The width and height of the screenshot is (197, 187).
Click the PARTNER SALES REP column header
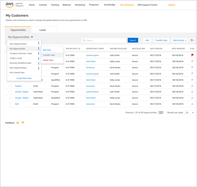(118, 49)
